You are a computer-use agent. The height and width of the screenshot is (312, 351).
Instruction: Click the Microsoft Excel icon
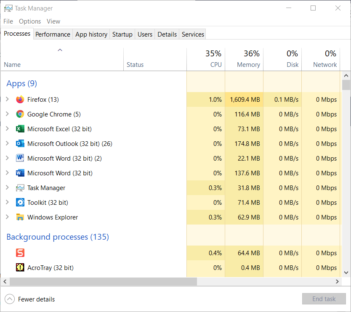20,129
